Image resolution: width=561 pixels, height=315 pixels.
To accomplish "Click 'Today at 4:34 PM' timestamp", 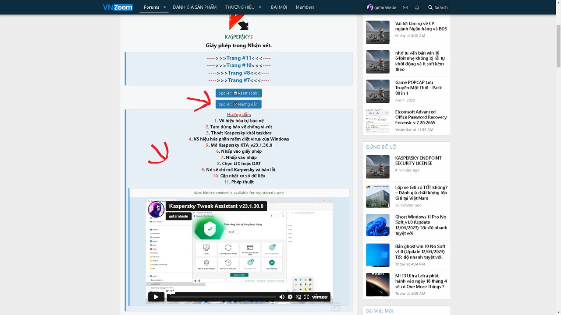I will click(410, 264).
